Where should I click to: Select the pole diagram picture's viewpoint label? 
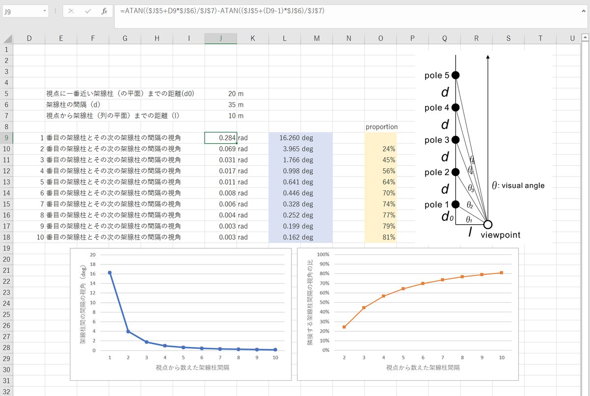tap(501, 235)
